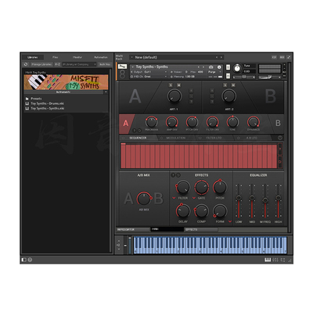The height and width of the screenshot is (313, 313).
Task: Click the Manage Libraries button
Action: pyautogui.click(x=41, y=64)
